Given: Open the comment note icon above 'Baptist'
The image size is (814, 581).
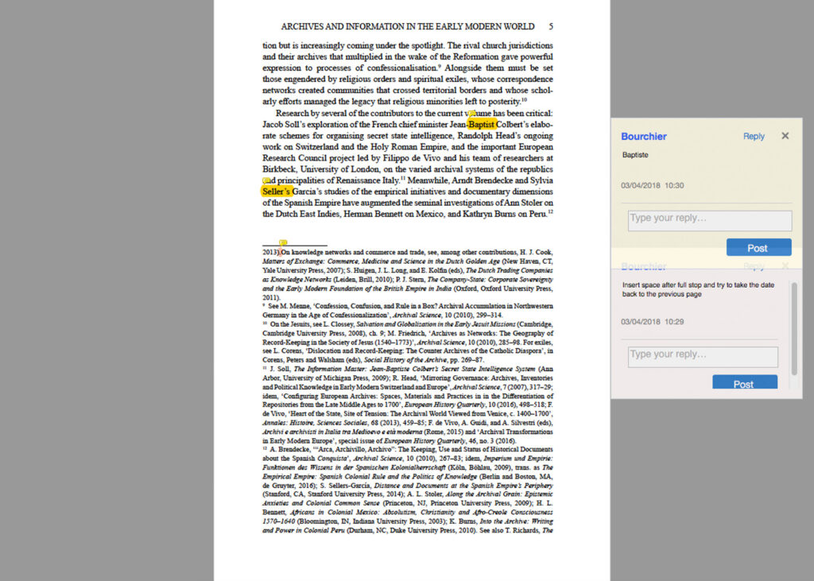Looking at the screenshot, I should pos(471,114).
